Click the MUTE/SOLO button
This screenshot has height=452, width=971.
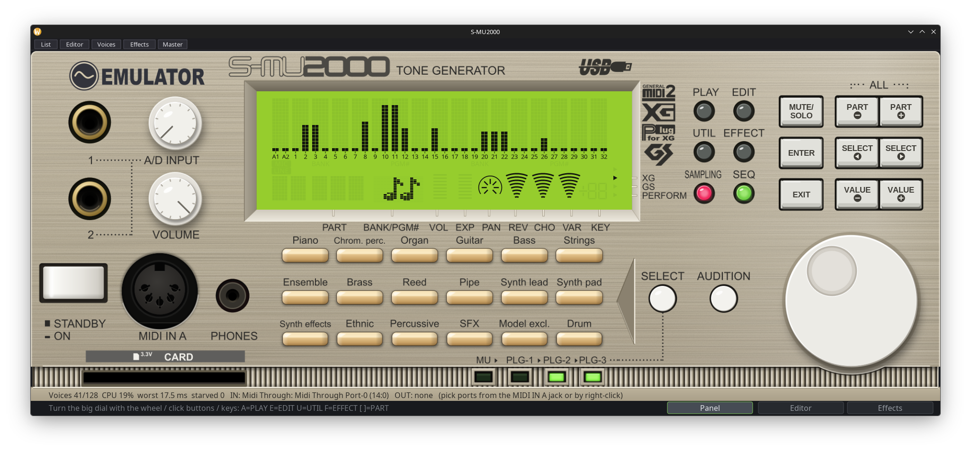801,112
